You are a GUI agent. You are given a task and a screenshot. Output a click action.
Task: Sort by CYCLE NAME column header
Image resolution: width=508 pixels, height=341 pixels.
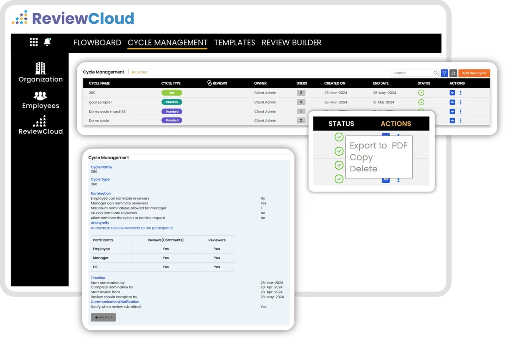click(99, 83)
